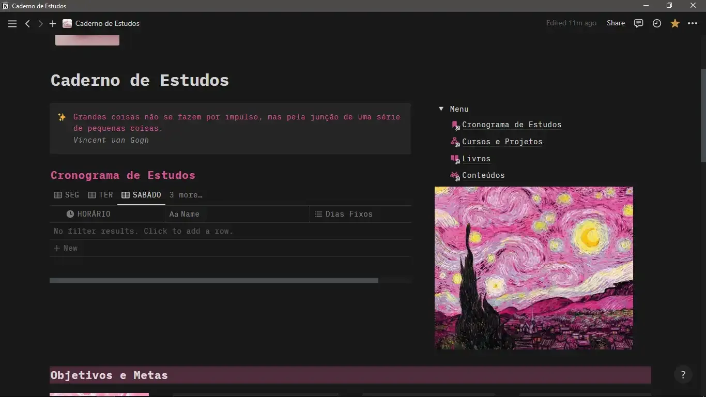Switch to the SEG table view
Image resolution: width=706 pixels, height=397 pixels.
point(66,195)
